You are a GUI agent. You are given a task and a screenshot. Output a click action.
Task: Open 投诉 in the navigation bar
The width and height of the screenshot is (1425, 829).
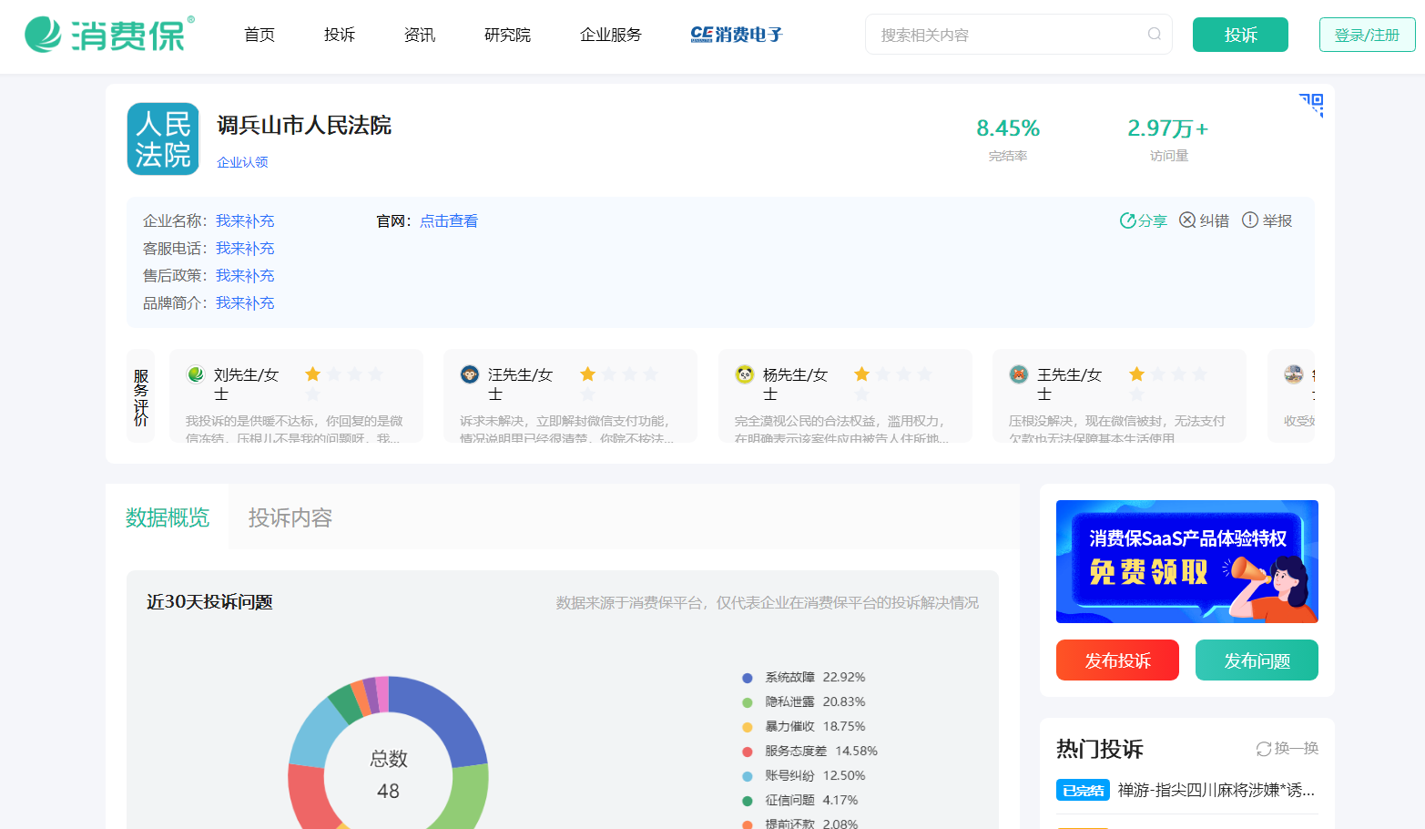coord(340,35)
